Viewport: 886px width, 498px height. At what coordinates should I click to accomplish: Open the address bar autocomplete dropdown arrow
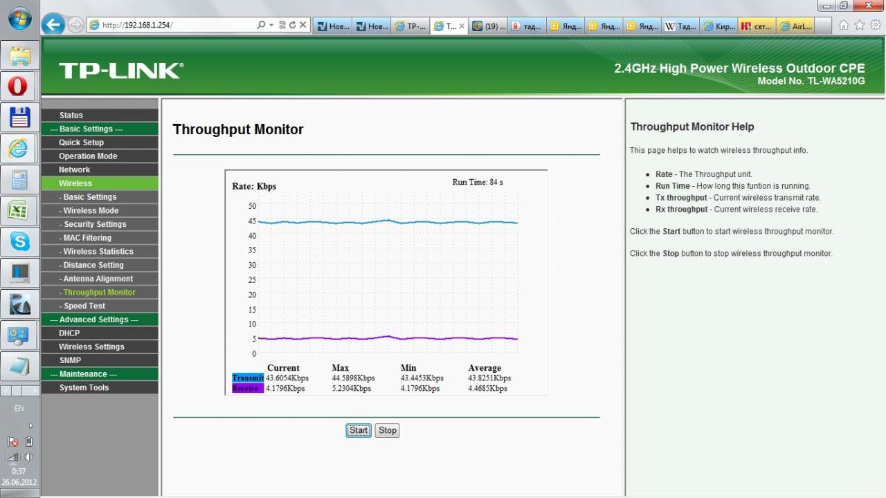[x=271, y=25]
